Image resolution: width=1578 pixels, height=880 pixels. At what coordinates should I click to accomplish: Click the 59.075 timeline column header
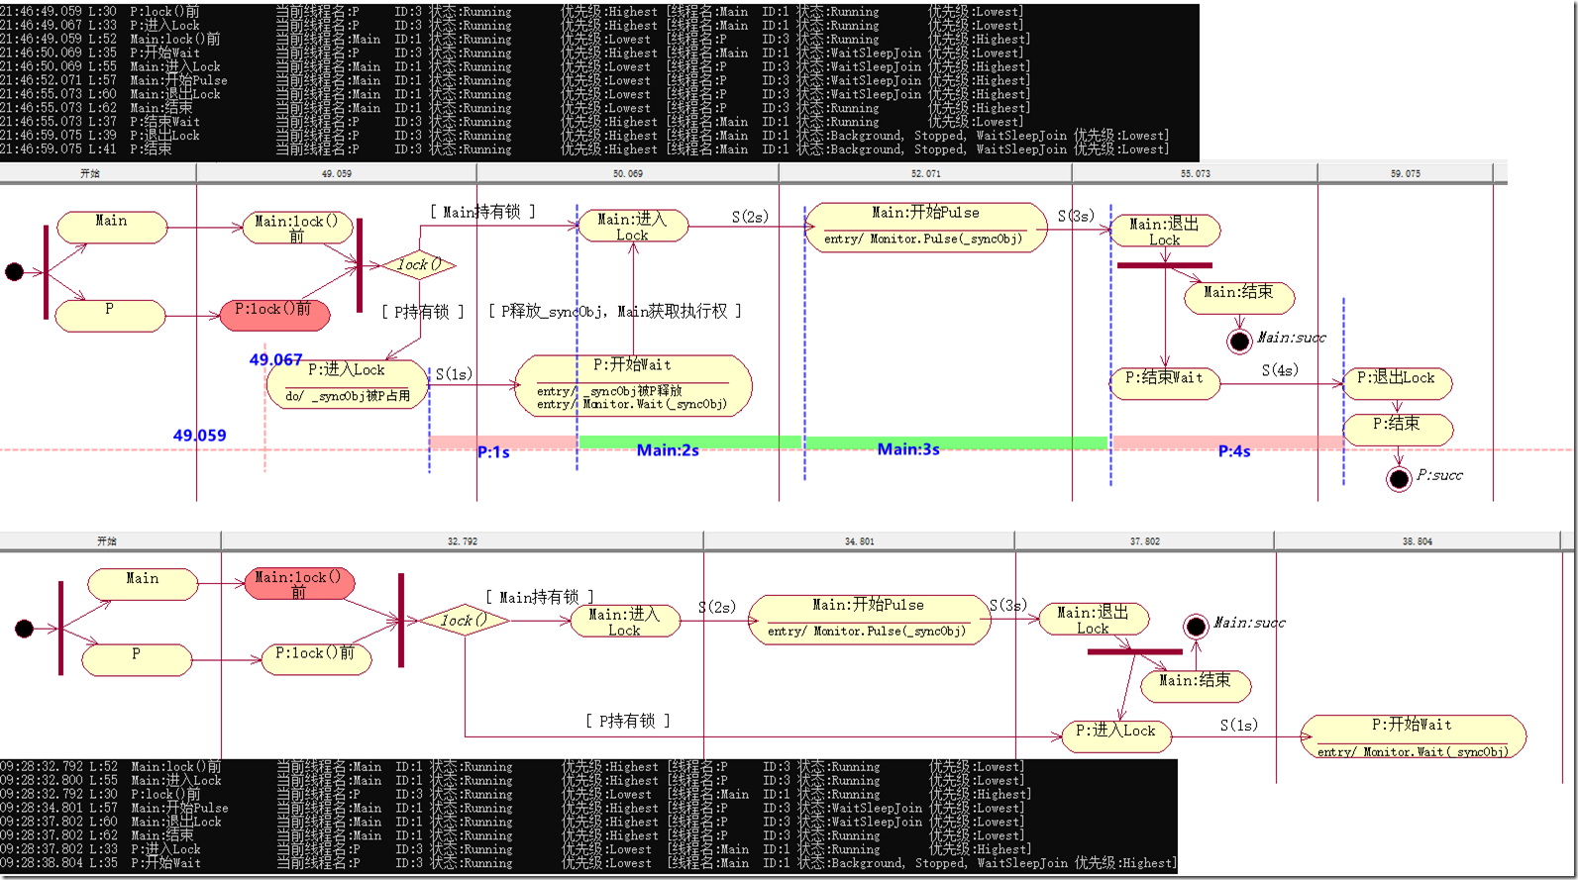click(x=1405, y=173)
